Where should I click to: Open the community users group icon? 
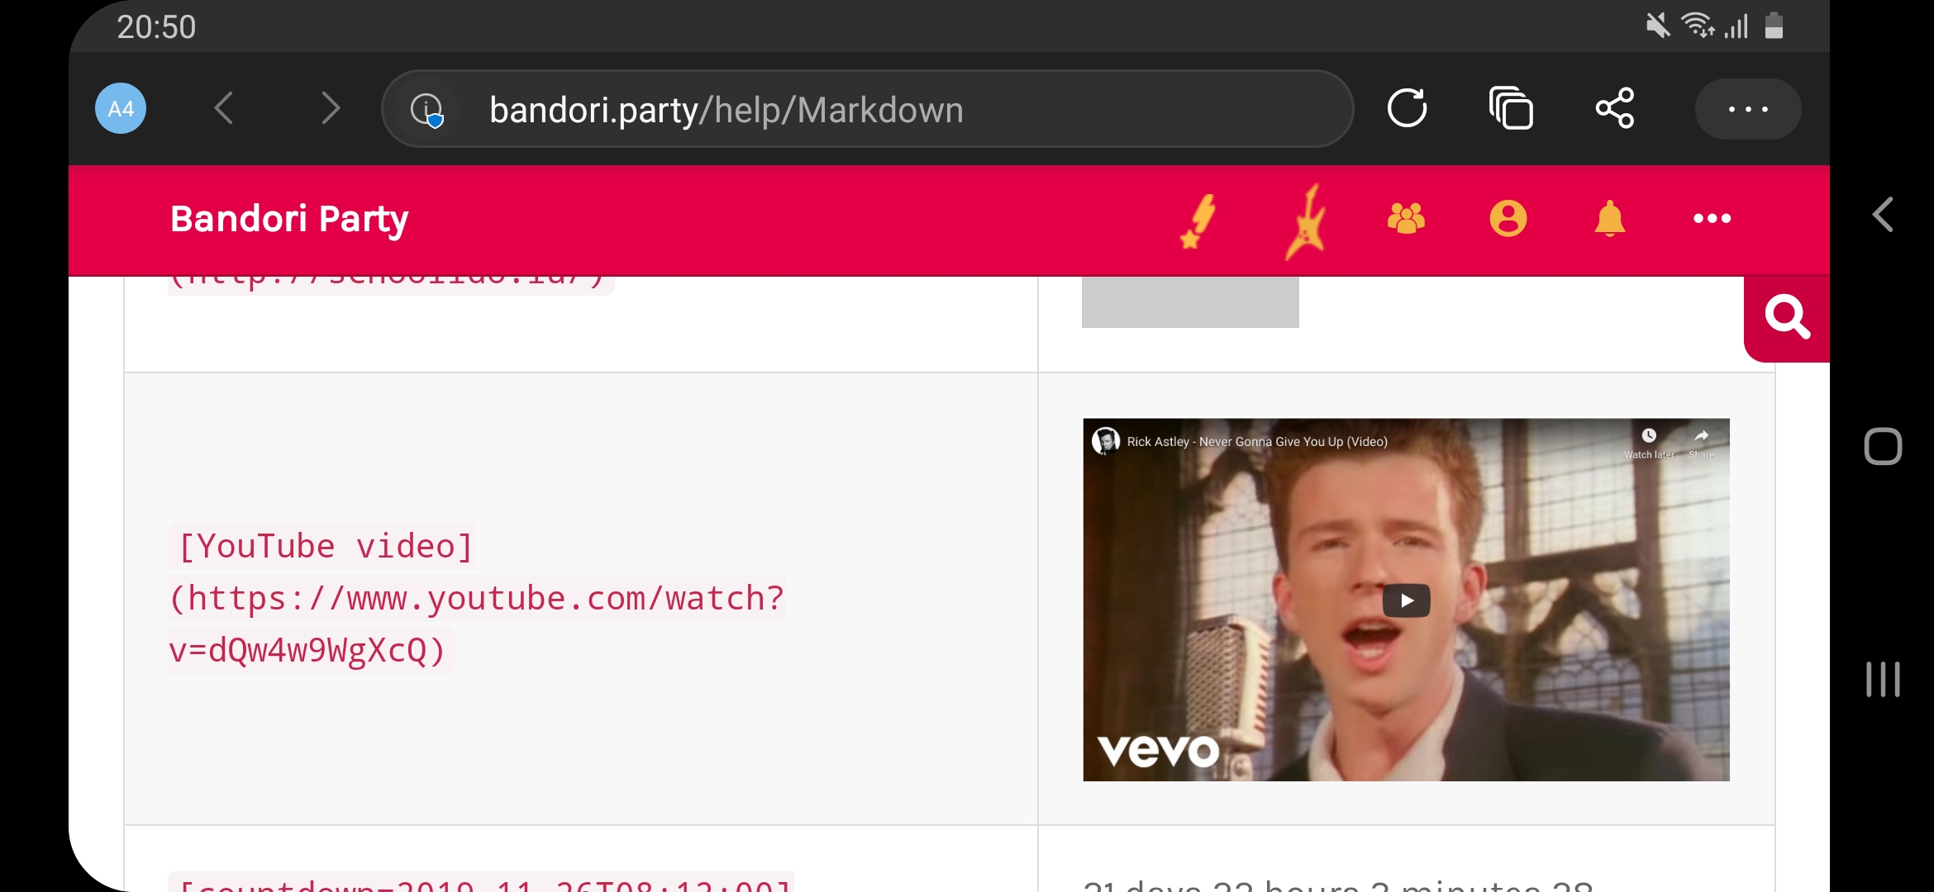click(1406, 219)
